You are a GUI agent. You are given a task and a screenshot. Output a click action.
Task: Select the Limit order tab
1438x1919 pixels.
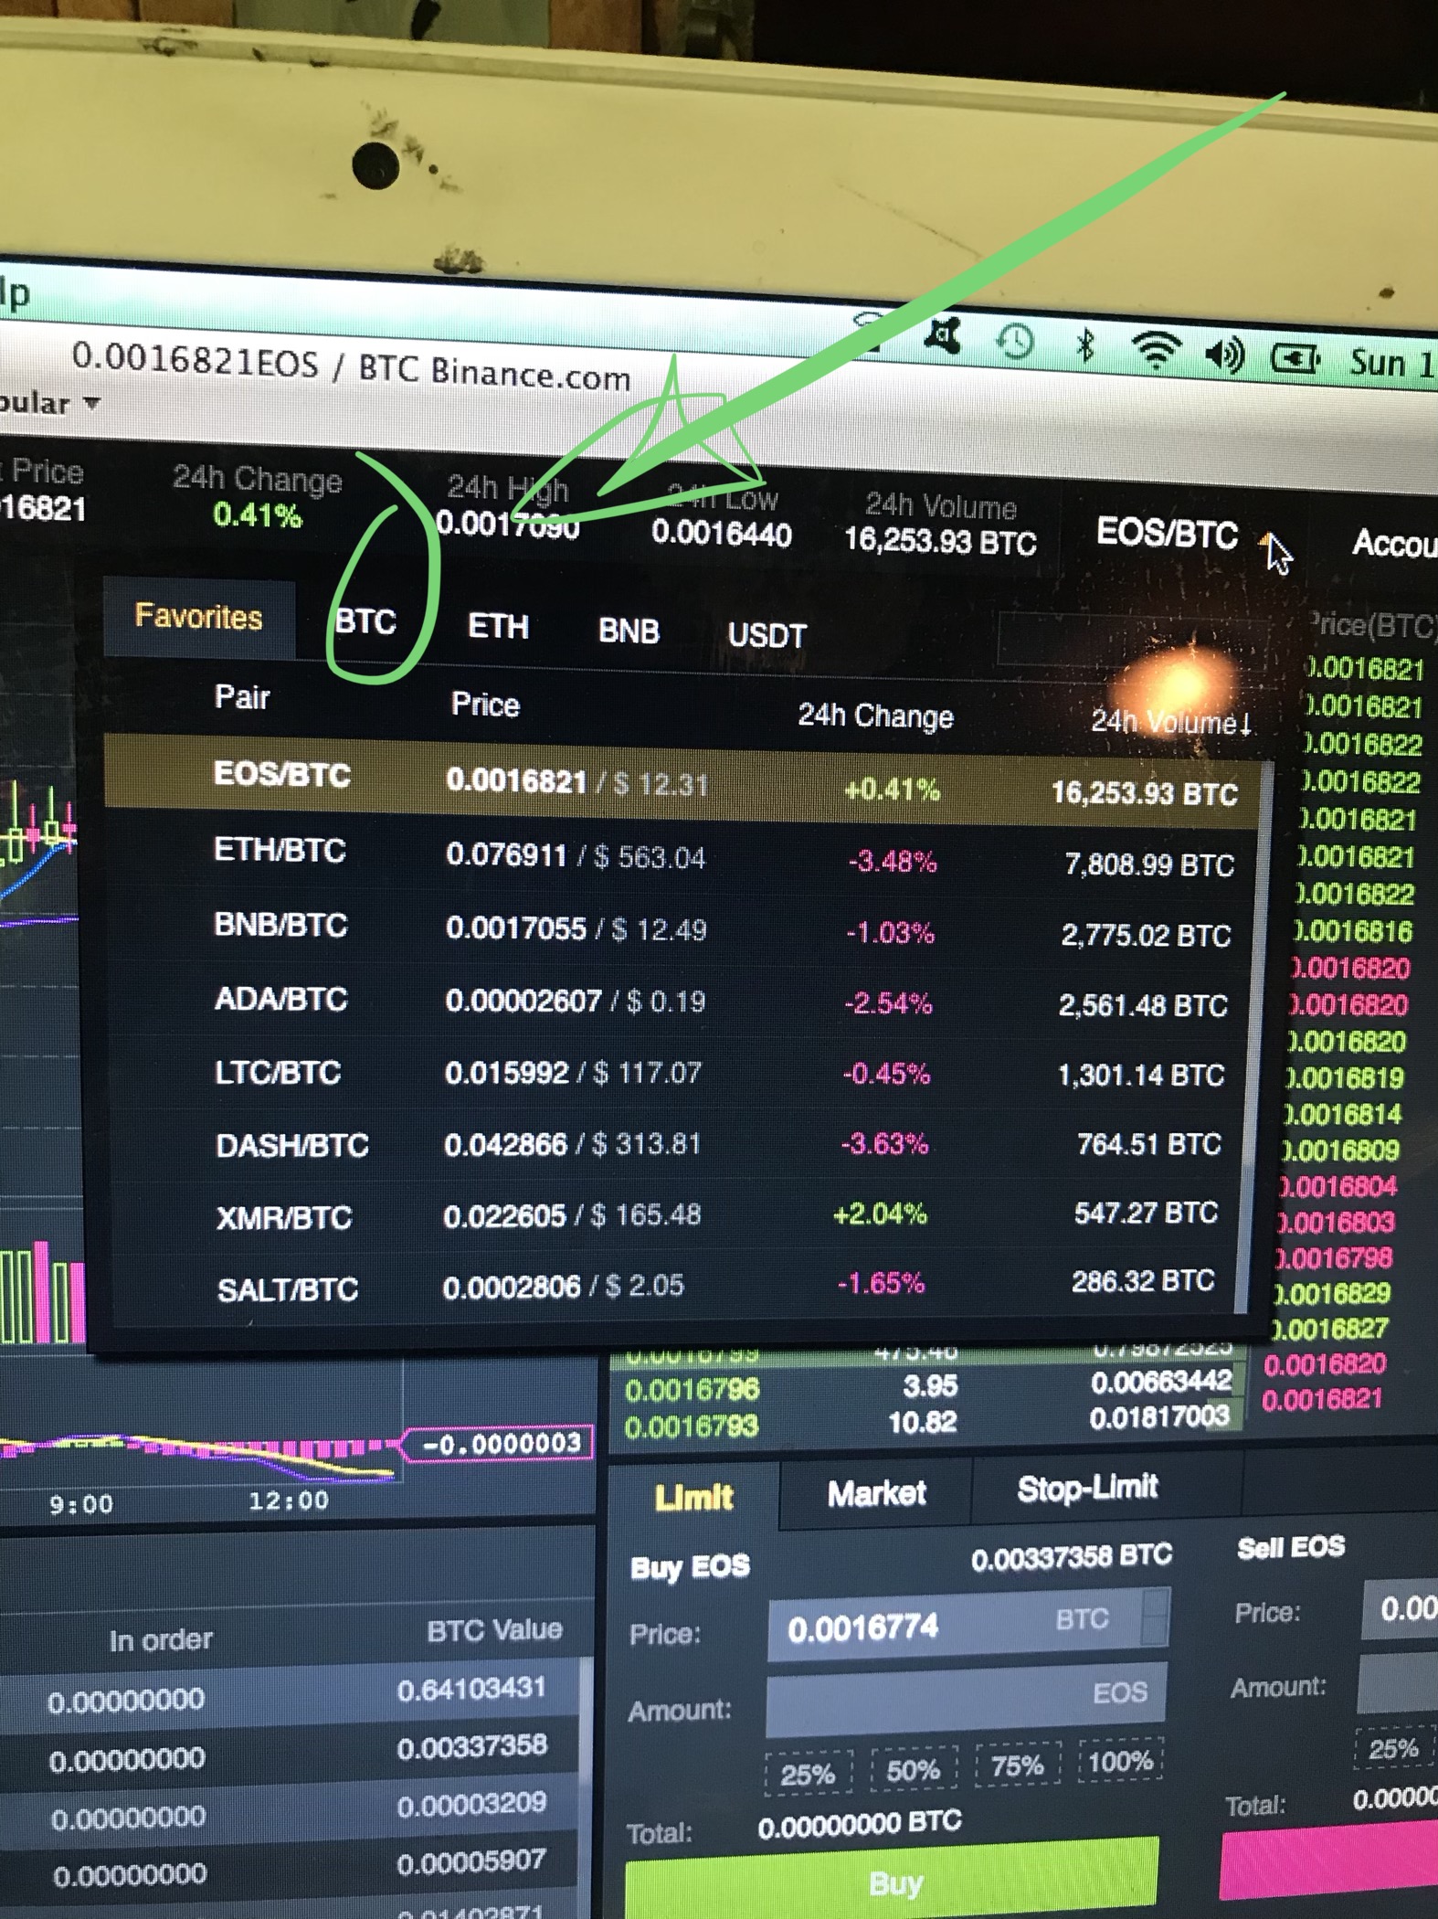(x=693, y=1497)
